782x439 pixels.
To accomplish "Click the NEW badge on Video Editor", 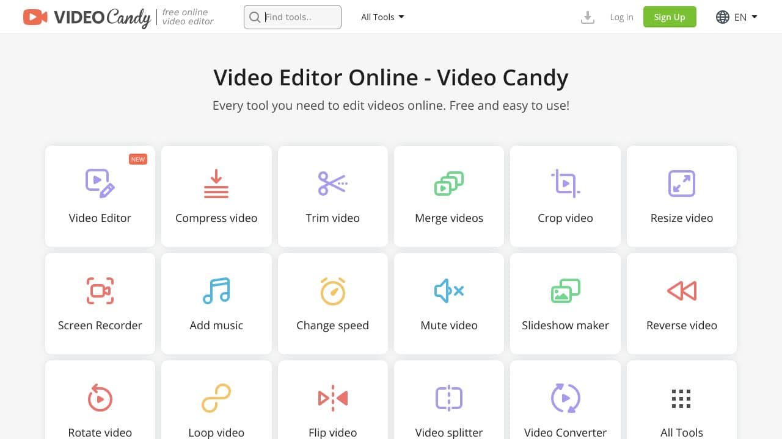I will point(138,159).
